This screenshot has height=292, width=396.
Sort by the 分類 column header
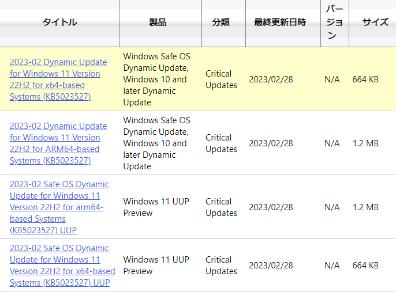click(x=221, y=22)
